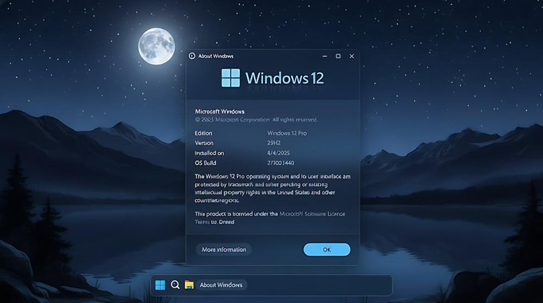Screen dimensions: 543x303
Task: Click the Microsoft Windows heading text
Action: [219, 111]
